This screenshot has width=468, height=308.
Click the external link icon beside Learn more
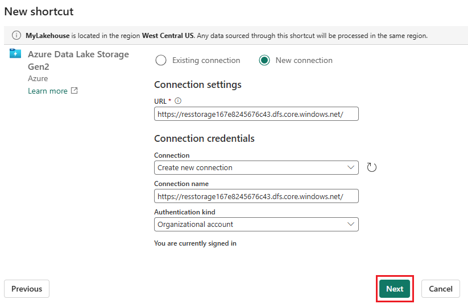pos(74,91)
